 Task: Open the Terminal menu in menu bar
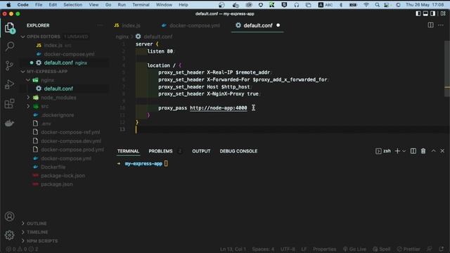click(x=141, y=5)
